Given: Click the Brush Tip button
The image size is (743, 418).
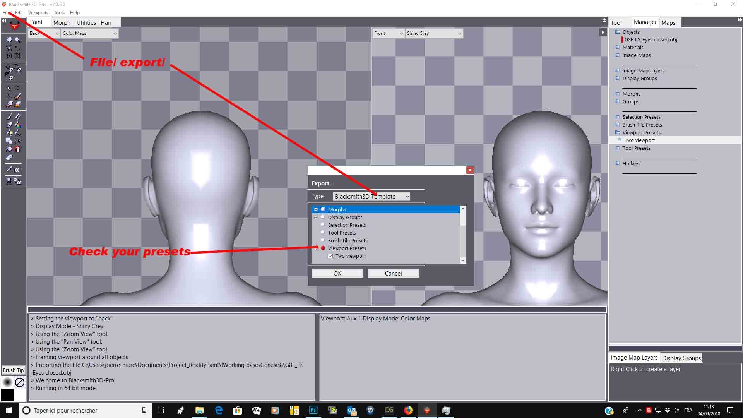Looking at the screenshot, I should tap(14, 370).
